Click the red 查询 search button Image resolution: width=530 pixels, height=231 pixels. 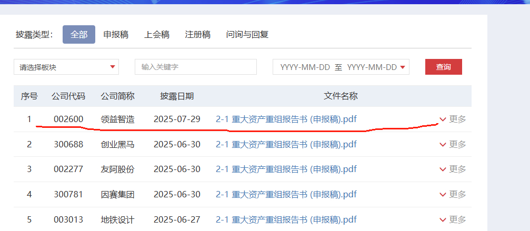tap(444, 67)
